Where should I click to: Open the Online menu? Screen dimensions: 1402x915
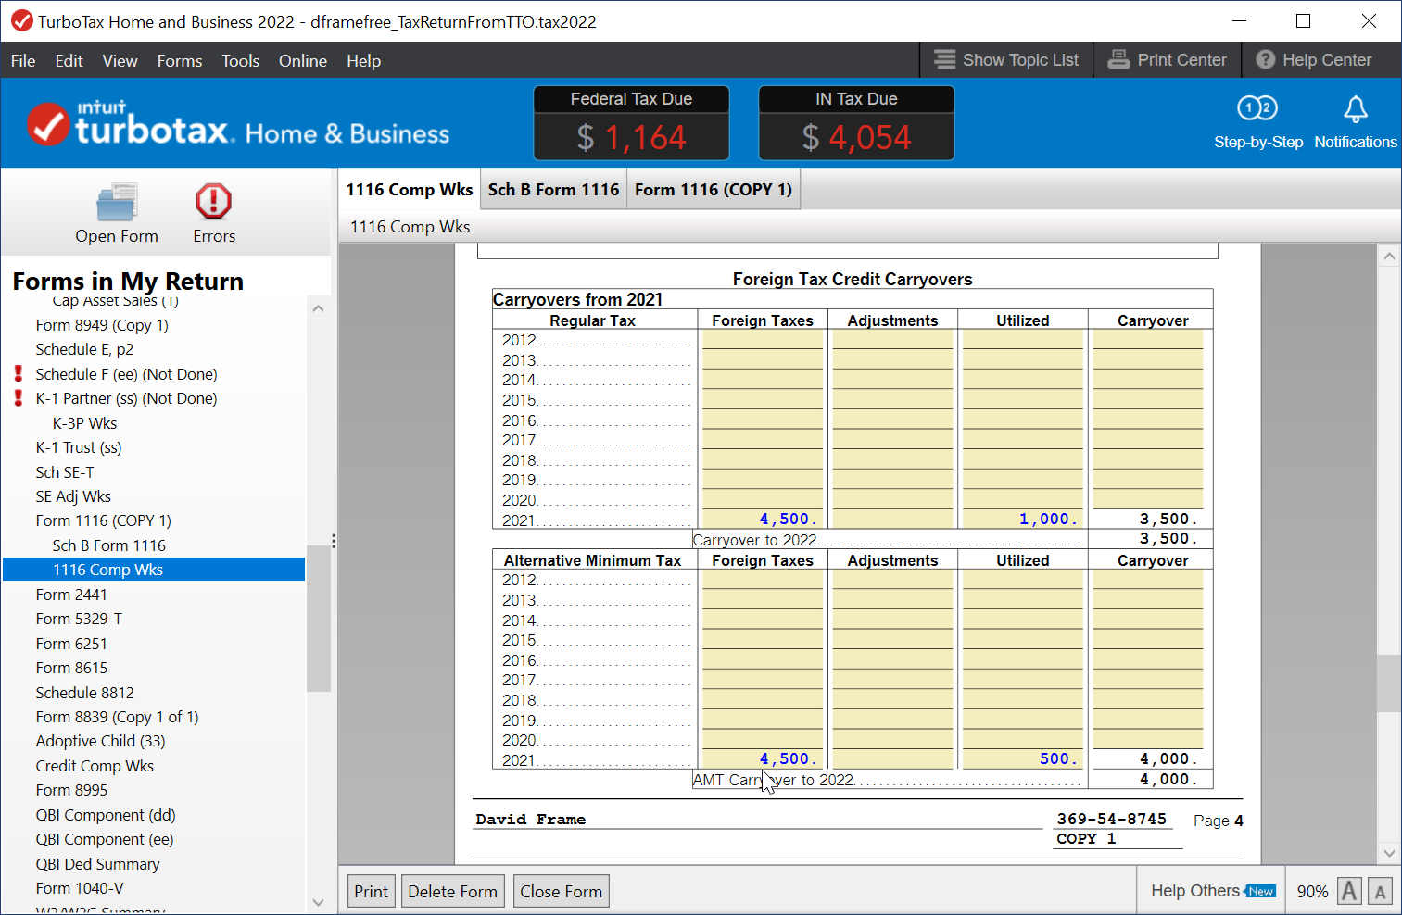[303, 61]
